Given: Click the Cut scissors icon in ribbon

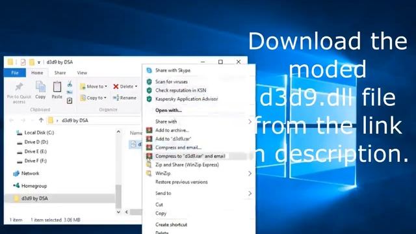Looking at the screenshot, I should (x=70, y=84).
